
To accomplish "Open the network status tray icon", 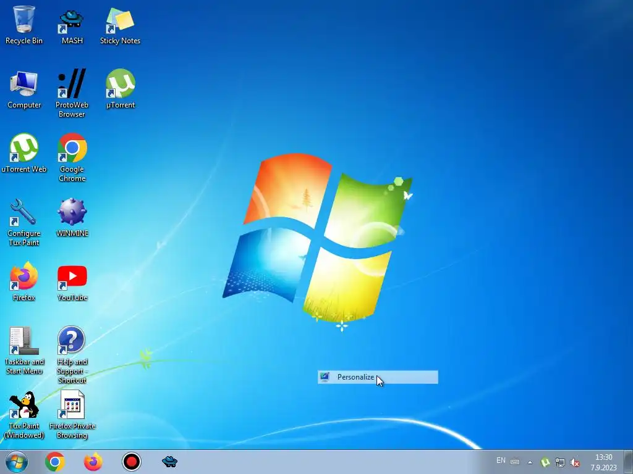I will 560,462.
